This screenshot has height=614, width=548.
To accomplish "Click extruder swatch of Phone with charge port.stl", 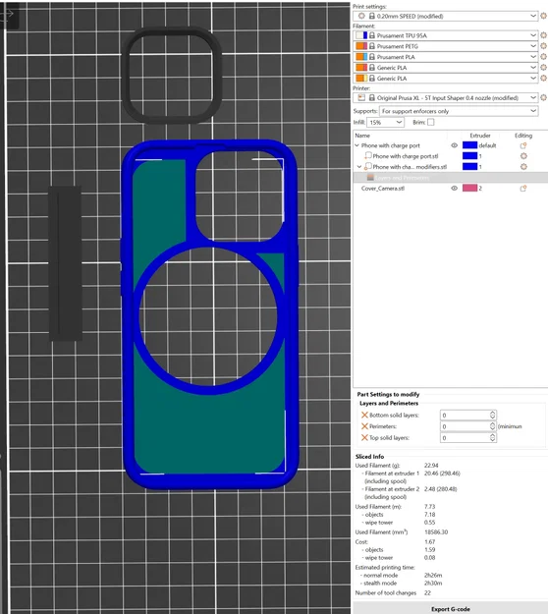I will coord(469,156).
